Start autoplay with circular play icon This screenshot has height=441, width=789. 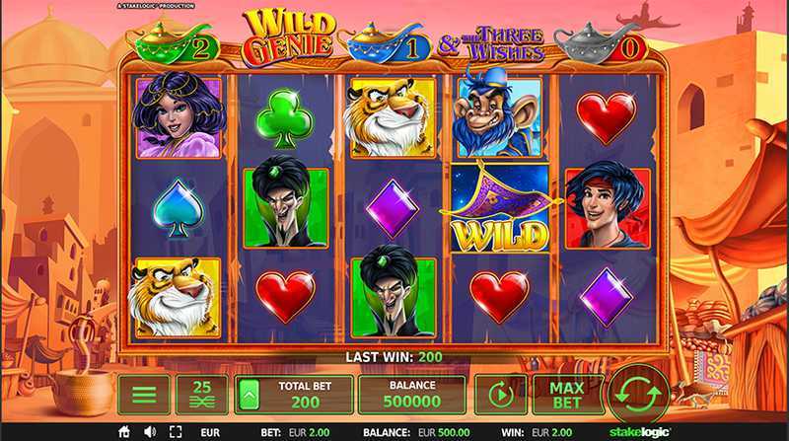(x=501, y=395)
